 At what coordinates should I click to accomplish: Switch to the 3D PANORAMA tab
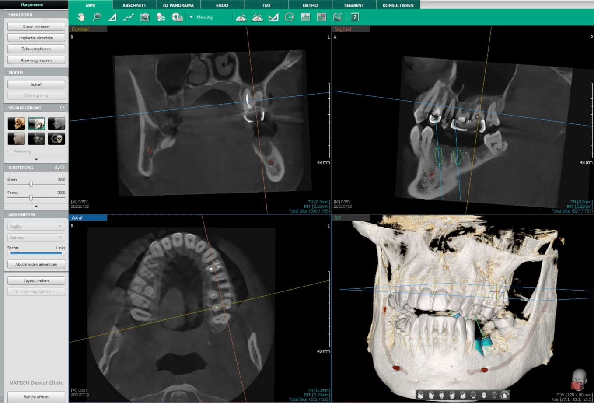pyautogui.click(x=178, y=5)
